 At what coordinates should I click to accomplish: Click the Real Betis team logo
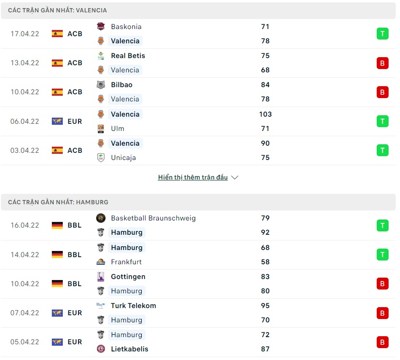click(101, 56)
